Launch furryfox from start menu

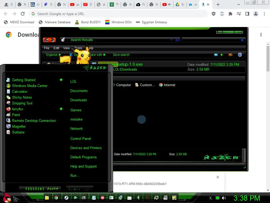[15, 109]
